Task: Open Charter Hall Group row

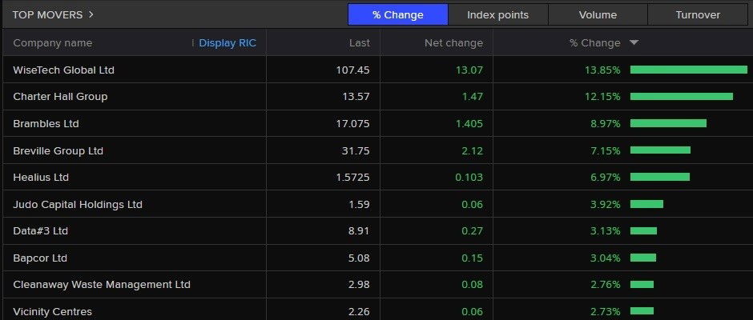Action: [60, 97]
